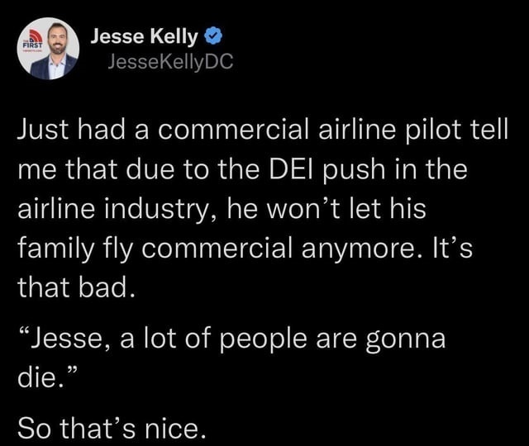Screen dimensions: 529x446
Task: Open the Jesse Kelly display name
Action: click(144, 36)
